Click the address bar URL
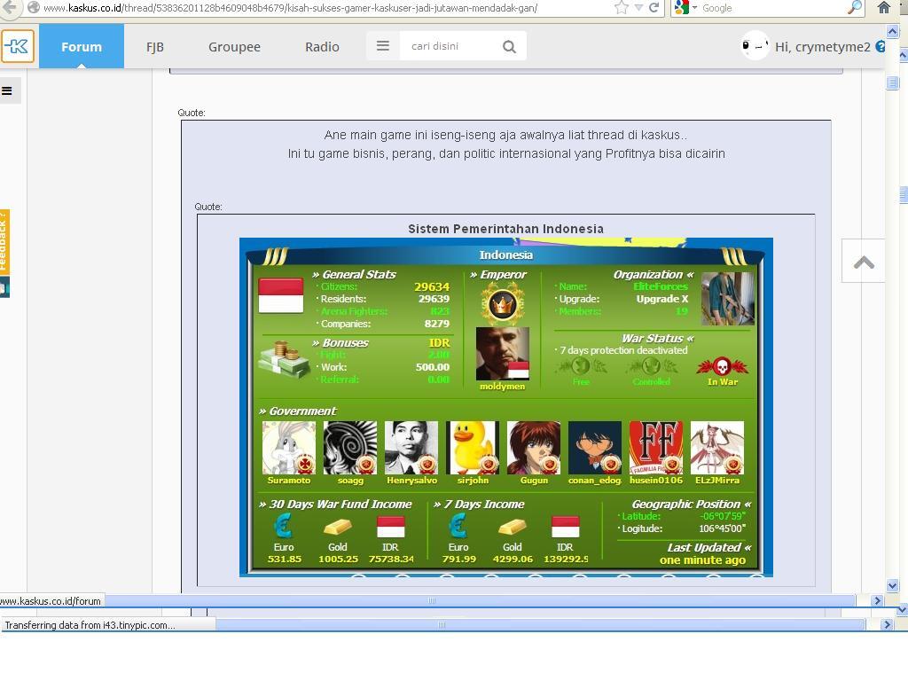 (x=291, y=8)
